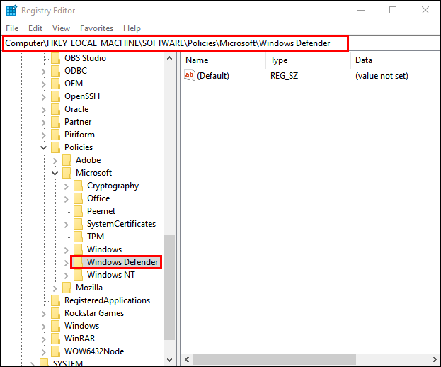Select the SystemCertificates folder icon
The width and height of the screenshot is (441, 367).
(78, 224)
